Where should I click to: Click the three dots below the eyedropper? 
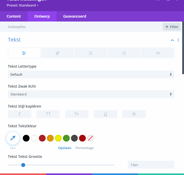coord(13,148)
